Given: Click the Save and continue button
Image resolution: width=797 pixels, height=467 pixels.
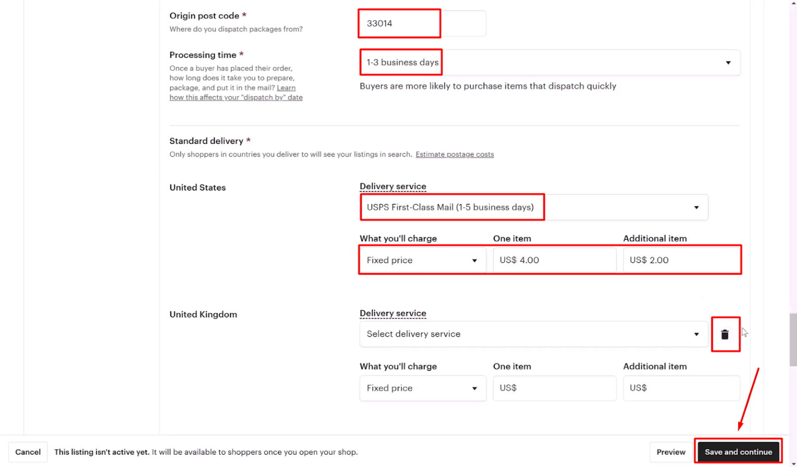Looking at the screenshot, I should (x=738, y=452).
